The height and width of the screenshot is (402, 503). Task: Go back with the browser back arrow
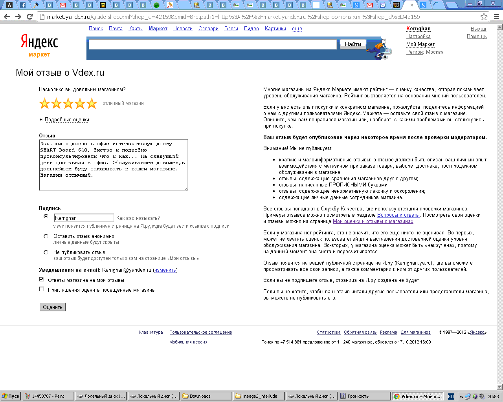[7, 17]
